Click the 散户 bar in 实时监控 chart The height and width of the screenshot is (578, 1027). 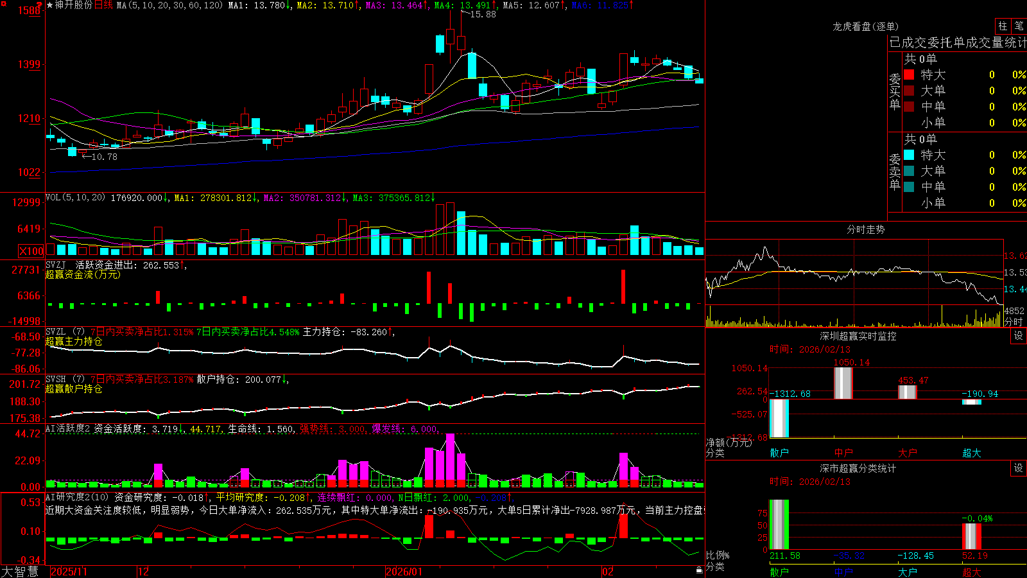(779, 418)
